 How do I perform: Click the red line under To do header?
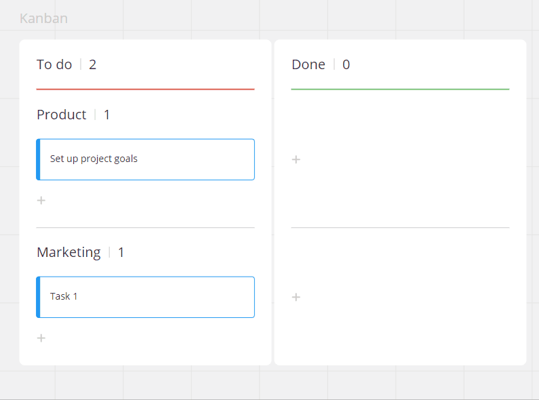(x=145, y=89)
